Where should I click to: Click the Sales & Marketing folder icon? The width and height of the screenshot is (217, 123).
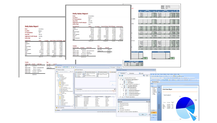tap(57, 108)
